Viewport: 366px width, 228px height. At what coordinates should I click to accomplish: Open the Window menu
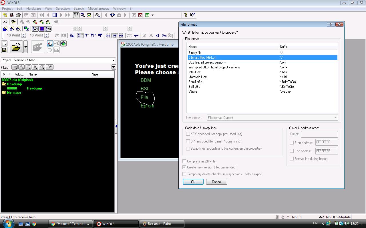click(120, 9)
